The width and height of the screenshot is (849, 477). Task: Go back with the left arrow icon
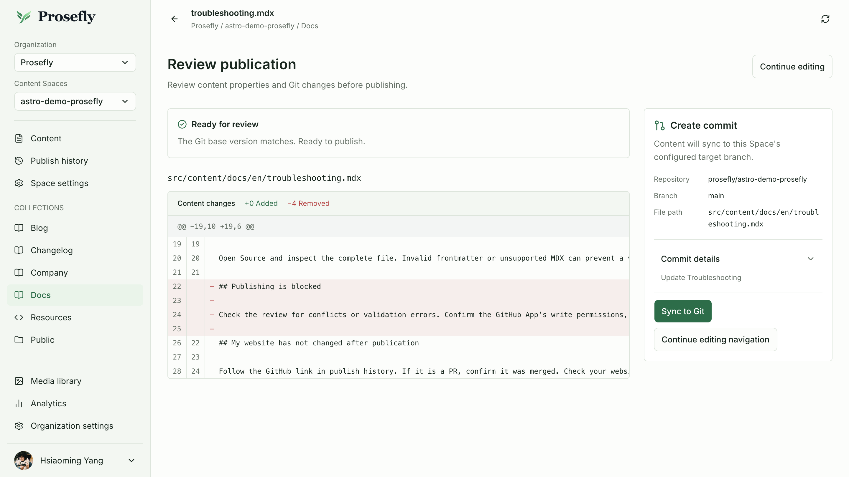pos(174,19)
